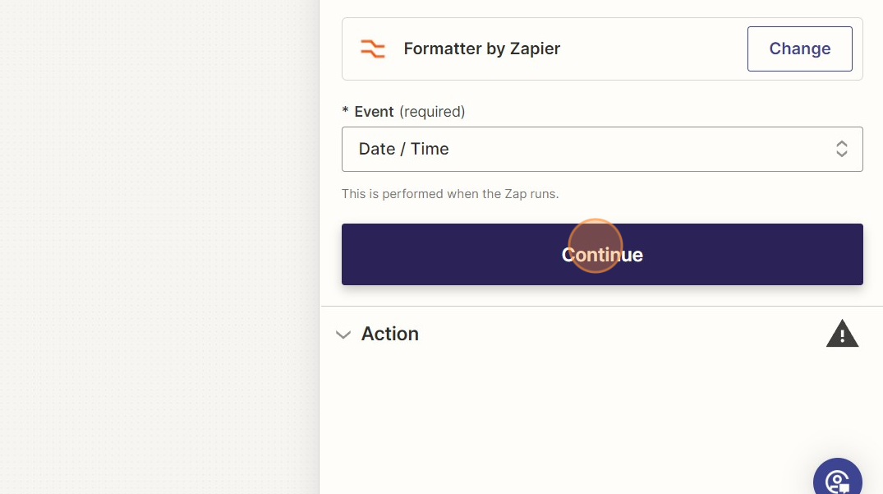
Task: Click the warning triangle icon beside Action
Action: click(842, 335)
